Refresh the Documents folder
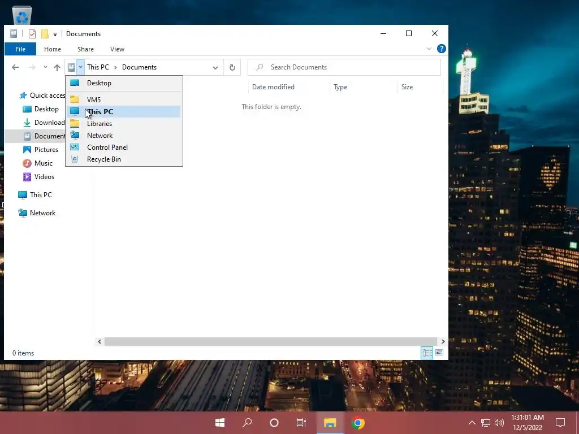 tap(232, 67)
